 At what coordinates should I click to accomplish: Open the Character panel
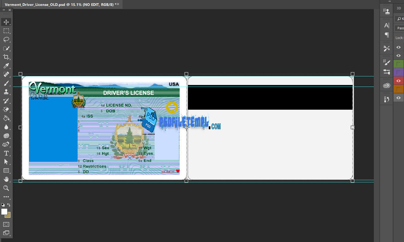tap(387, 26)
